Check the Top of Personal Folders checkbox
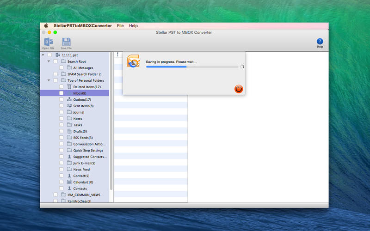Viewport: 370px width, 231px height. [55, 80]
